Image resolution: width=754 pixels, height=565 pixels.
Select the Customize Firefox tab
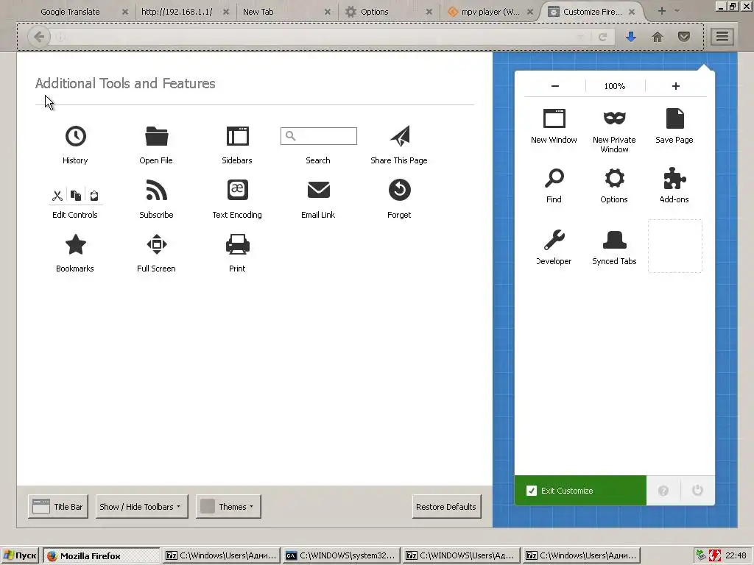coord(593,12)
